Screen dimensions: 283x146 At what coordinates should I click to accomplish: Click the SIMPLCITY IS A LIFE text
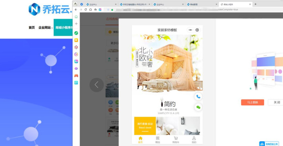tap(168, 113)
